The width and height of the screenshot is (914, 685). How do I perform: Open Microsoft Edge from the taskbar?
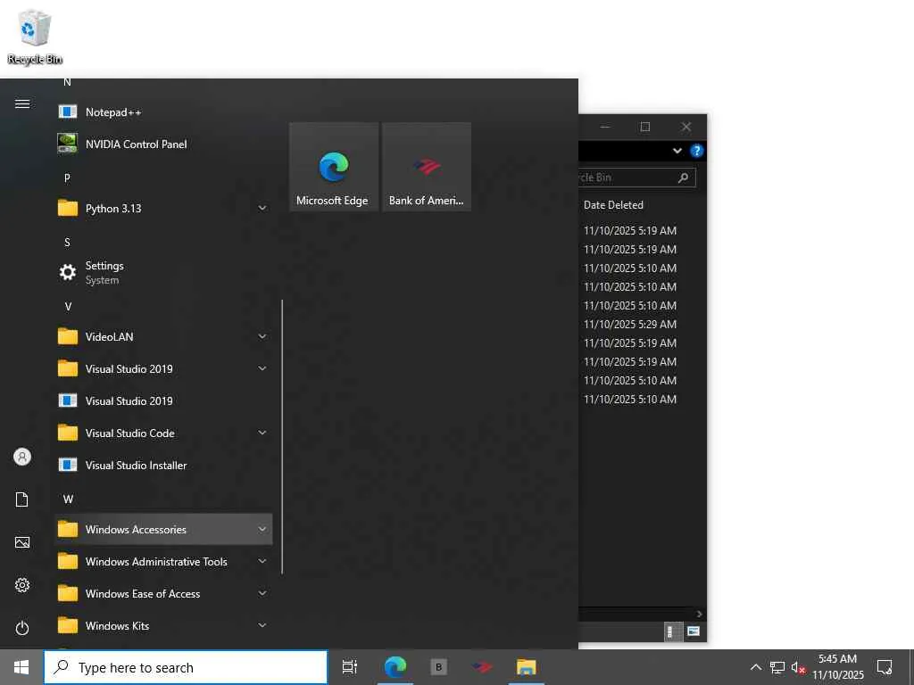(x=395, y=667)
